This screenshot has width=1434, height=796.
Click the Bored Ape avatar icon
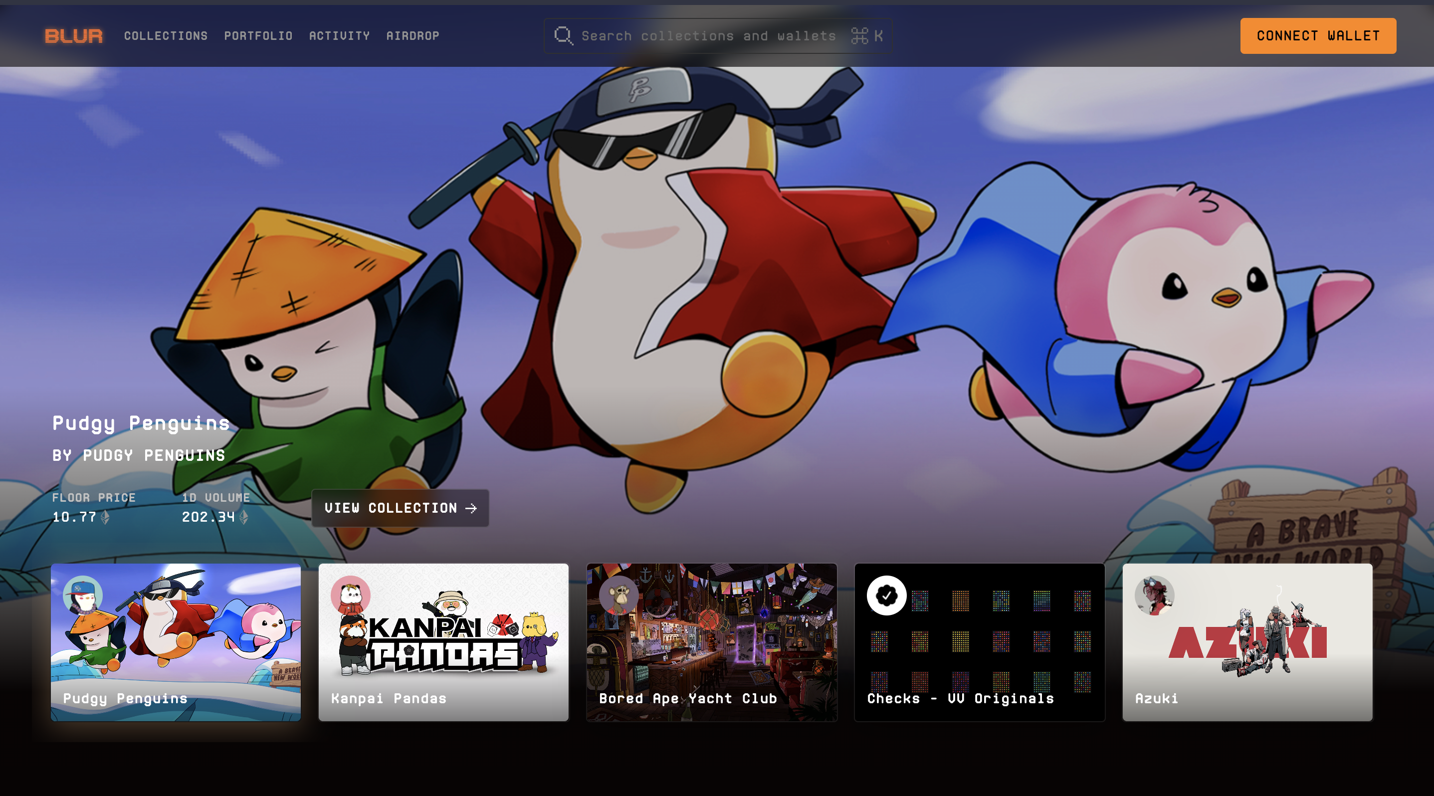point(618,595)
